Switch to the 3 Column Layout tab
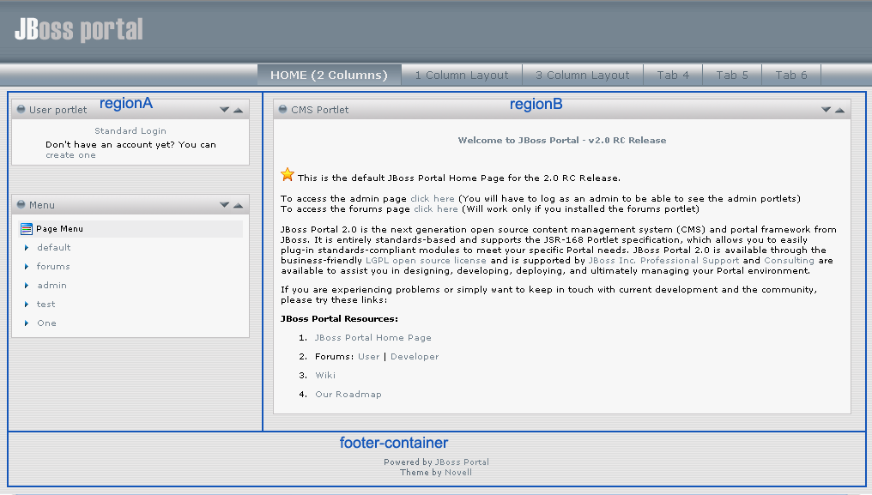872x495 pixels. pos(583,75)
